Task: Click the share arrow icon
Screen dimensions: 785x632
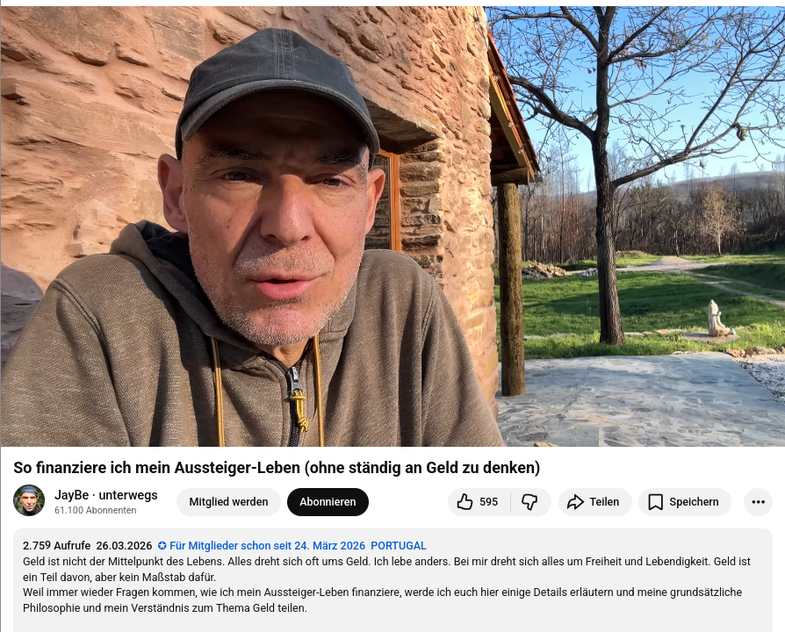Action: point(575,502)
